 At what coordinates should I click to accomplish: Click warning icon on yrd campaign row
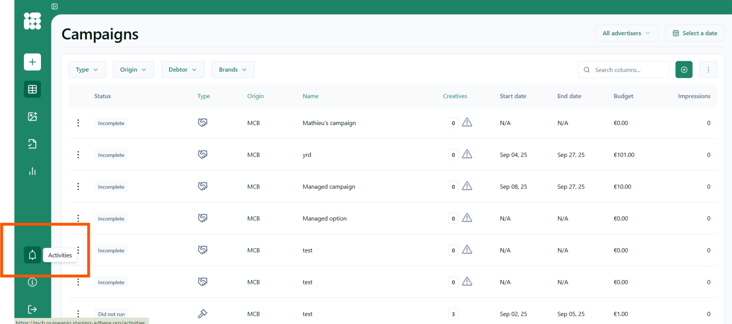[x=467, y=154]
